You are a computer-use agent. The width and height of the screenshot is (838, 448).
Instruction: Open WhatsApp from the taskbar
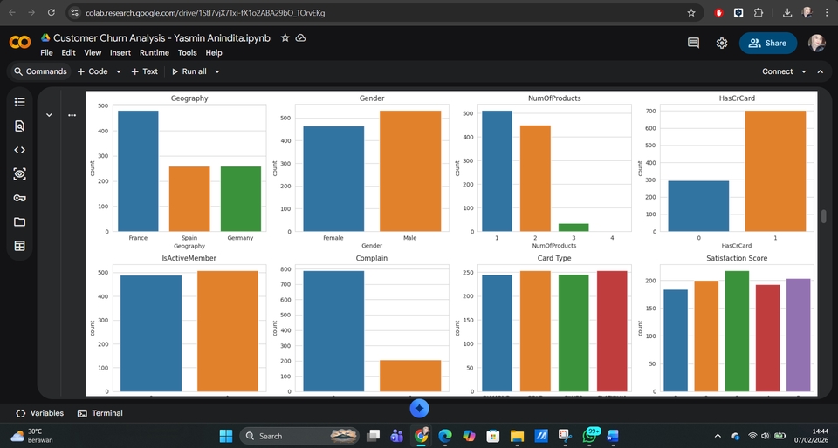click(589, 435)
